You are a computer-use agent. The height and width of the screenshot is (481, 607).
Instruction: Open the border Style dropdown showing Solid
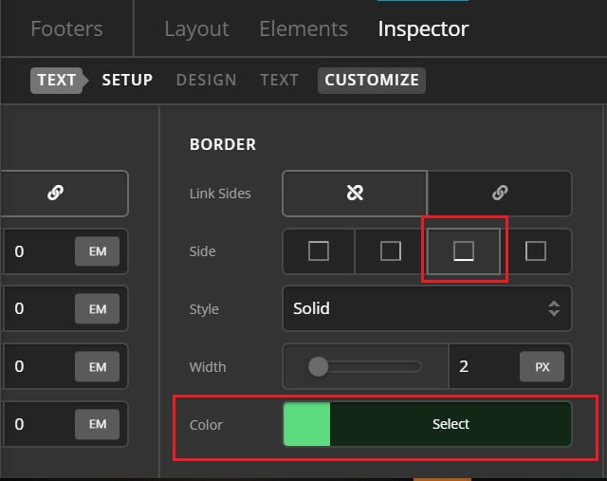point(427,308)
